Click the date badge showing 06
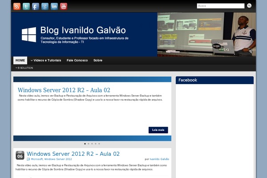The height and width of the screenshot is (178, 267). [20, 155]
